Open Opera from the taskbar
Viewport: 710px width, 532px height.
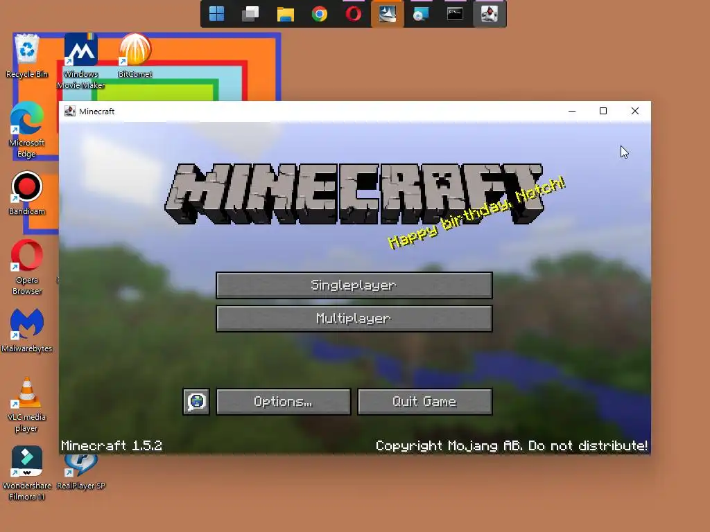pos(354,14)
